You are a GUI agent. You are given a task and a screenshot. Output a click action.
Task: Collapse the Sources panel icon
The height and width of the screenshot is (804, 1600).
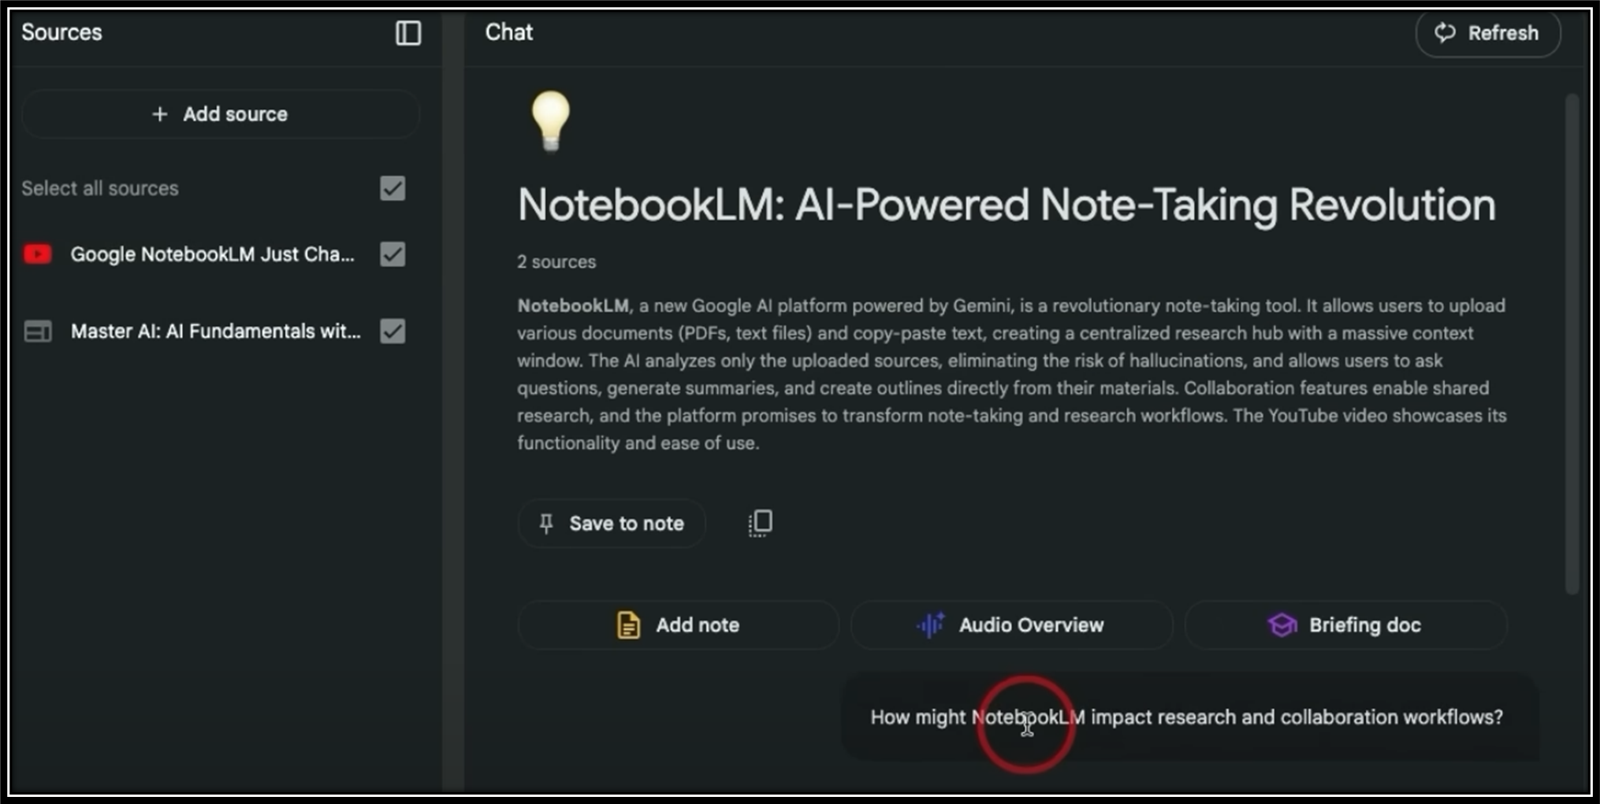click(408, 33)
